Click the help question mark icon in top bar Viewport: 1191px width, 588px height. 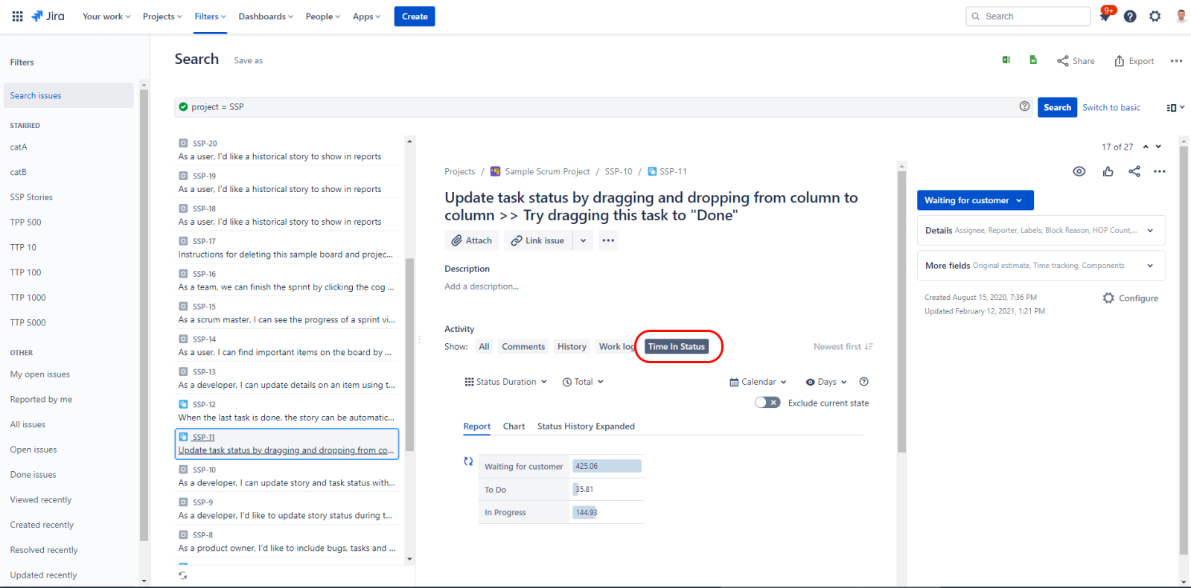[1130, 16]
